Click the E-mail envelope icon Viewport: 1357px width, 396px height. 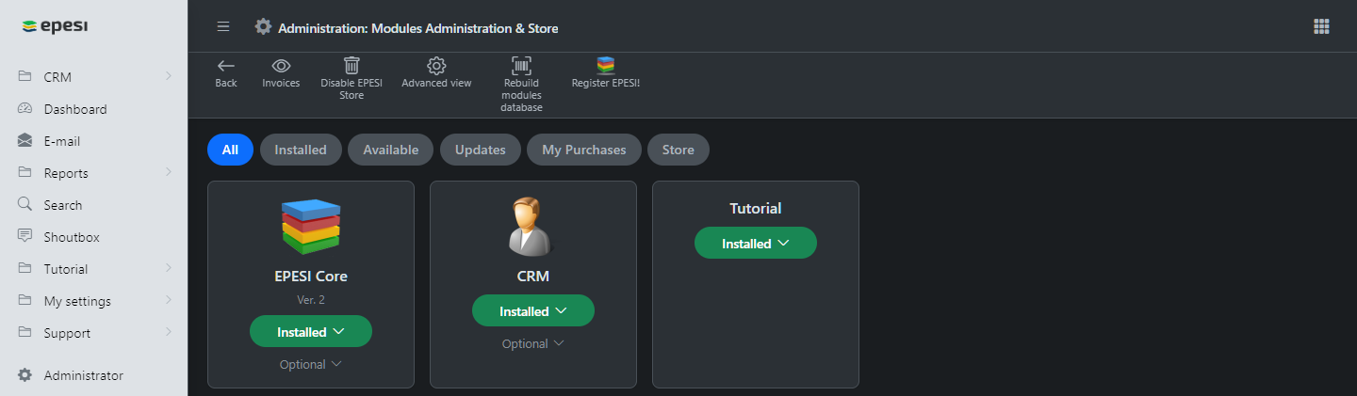pos(25,140)
